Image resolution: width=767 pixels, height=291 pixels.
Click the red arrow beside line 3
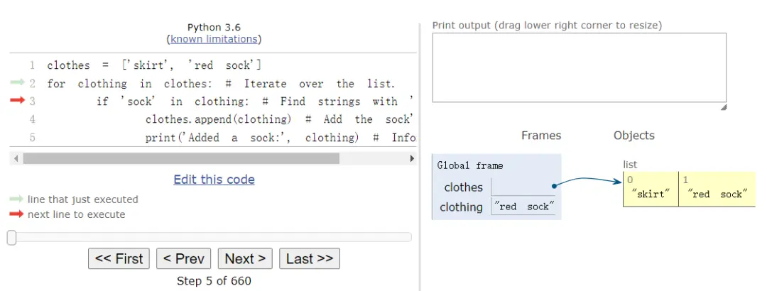click(x=17, y=101)
